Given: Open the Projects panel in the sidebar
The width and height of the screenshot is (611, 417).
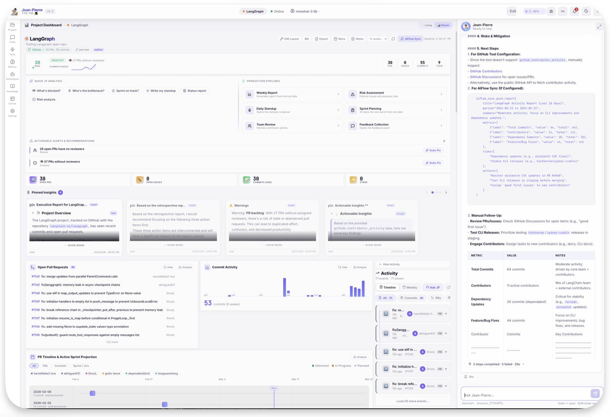Looking at the screenshot, I should tap(12, 27).
